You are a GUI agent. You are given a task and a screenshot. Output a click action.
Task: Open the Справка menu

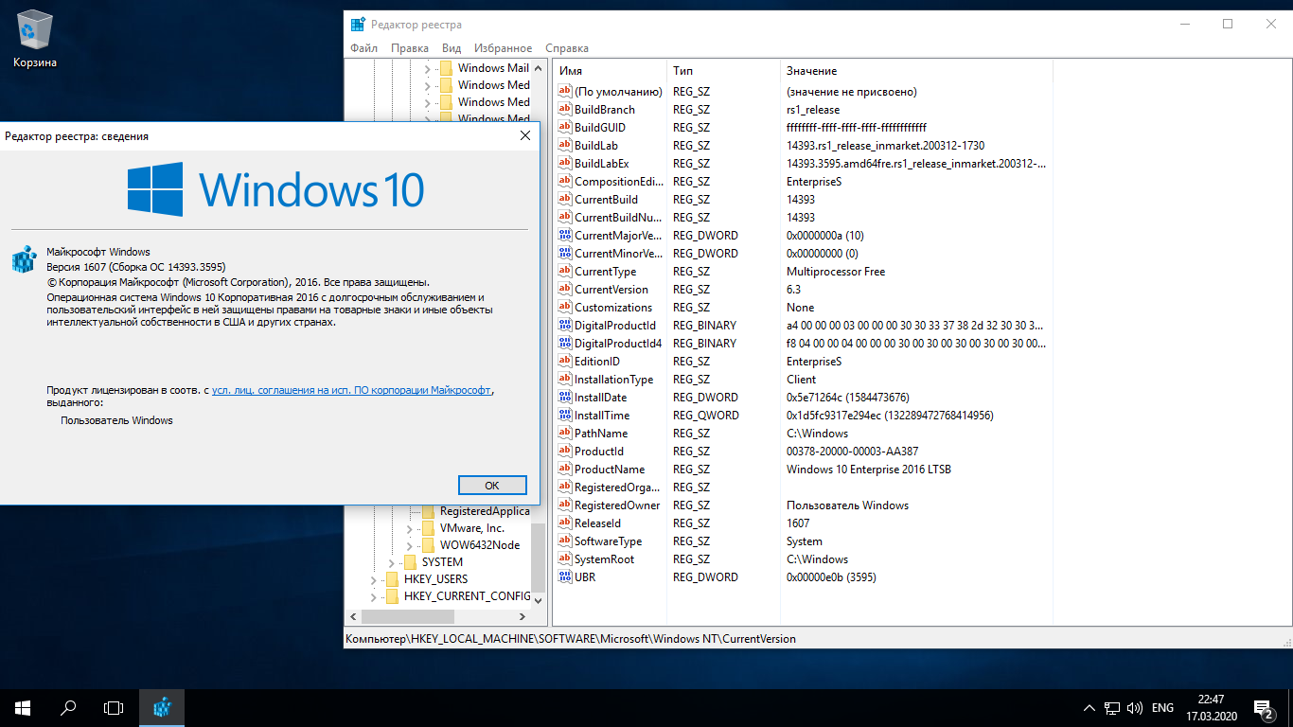pyautogui.click(x=567, y=48)
